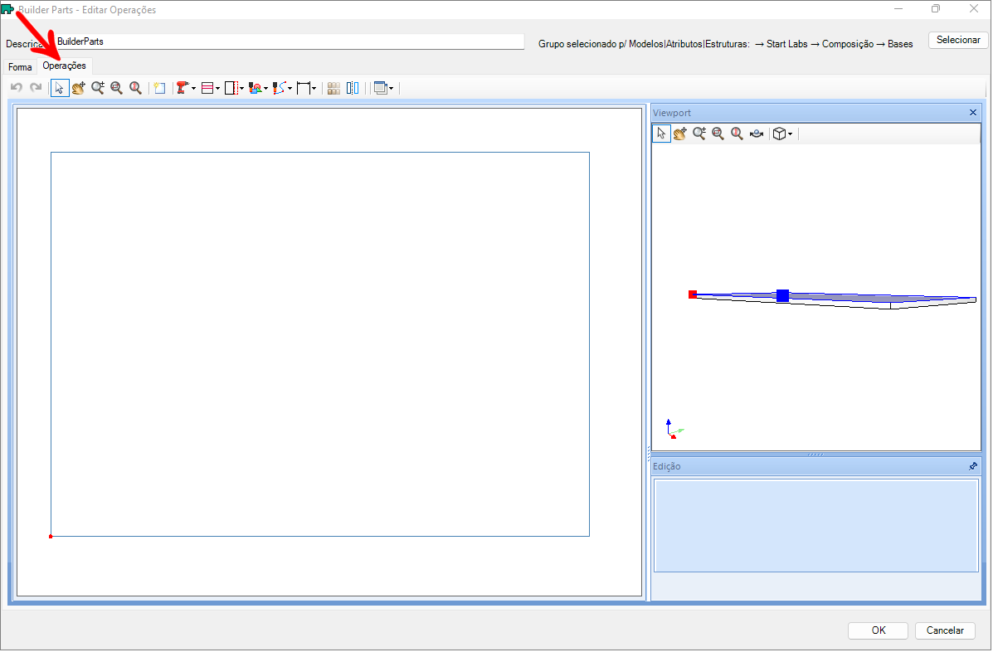Viewport: 998px width, 657px height.
Task: Click the blue square handle in Viewport
Action: [782, 295]
